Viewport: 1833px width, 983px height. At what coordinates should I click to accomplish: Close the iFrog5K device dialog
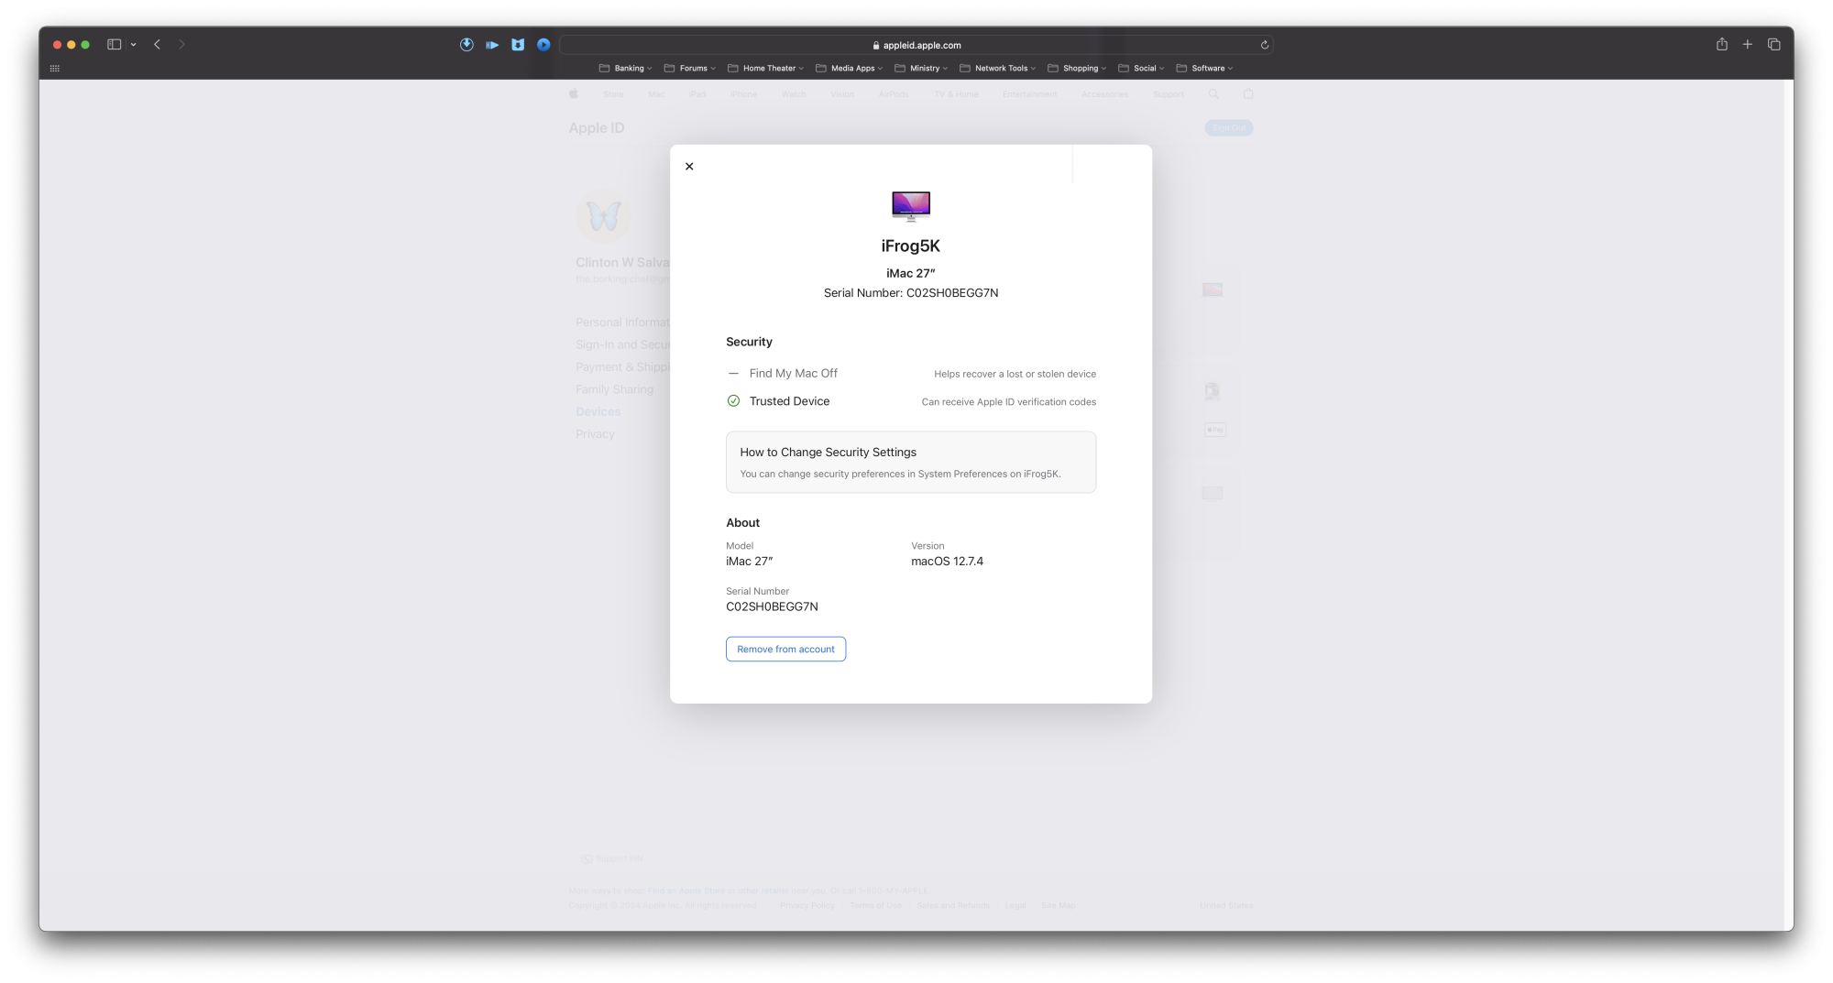(689, 166)
